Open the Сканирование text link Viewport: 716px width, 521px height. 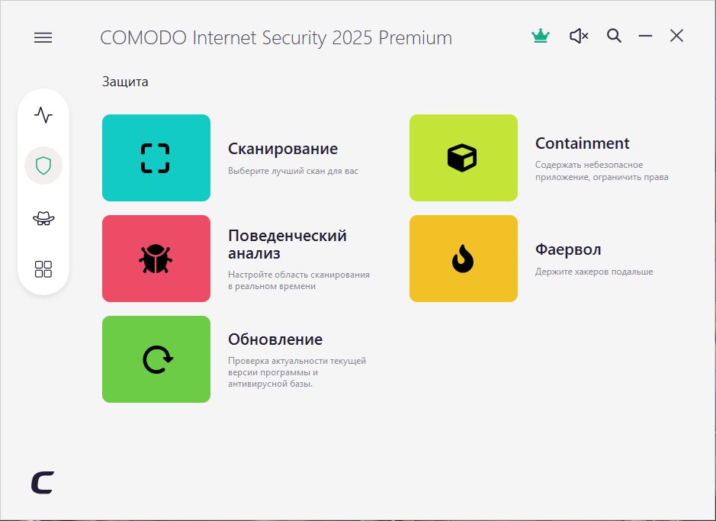(282, 149)
